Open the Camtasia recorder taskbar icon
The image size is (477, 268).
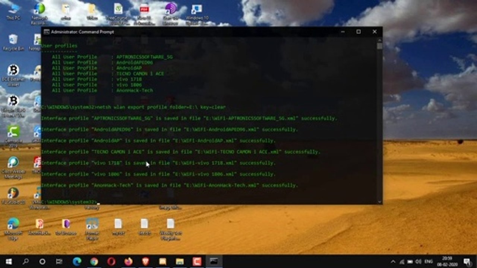[x=197, y=262]
